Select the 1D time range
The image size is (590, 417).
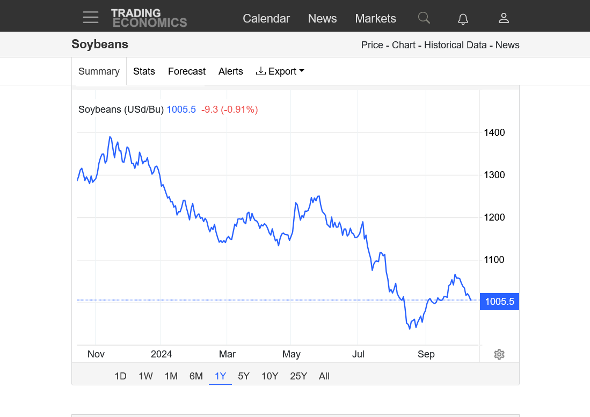[x=120, y=376]
